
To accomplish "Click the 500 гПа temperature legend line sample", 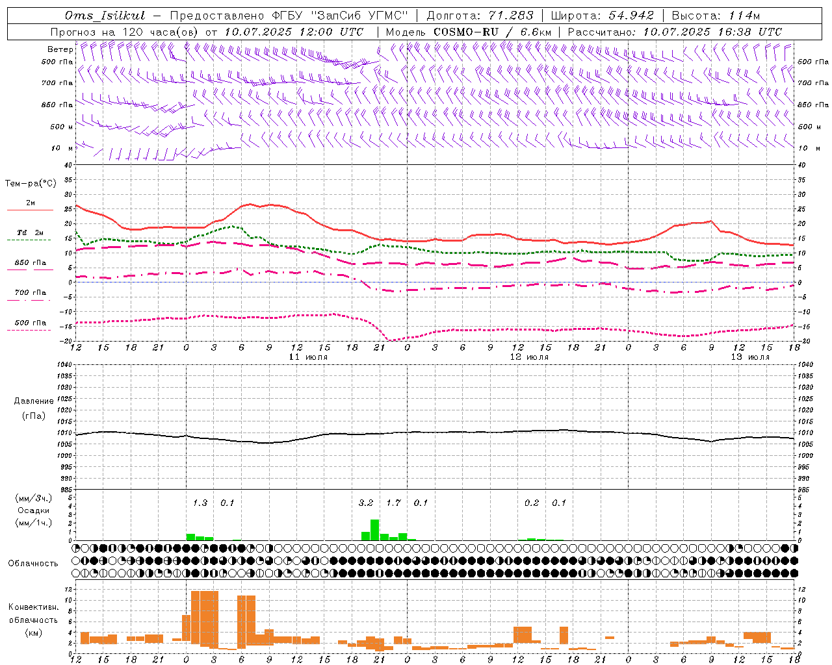I will tap(29, 330).
